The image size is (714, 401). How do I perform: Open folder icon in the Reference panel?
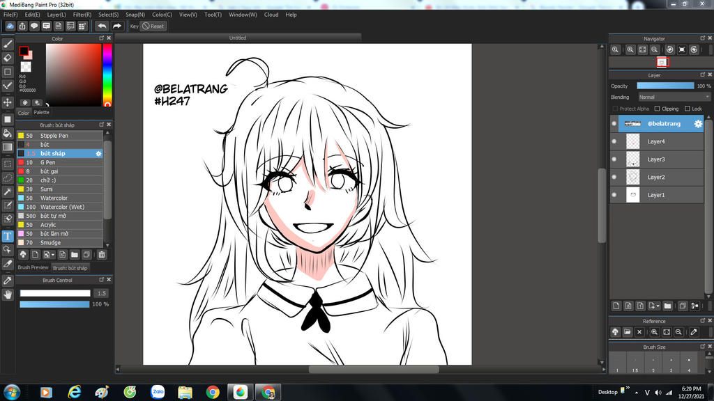click(627, 332)
